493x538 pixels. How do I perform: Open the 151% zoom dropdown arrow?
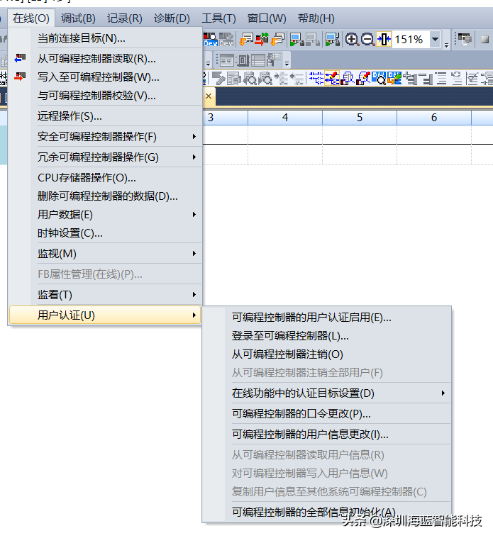click(435, 40)
